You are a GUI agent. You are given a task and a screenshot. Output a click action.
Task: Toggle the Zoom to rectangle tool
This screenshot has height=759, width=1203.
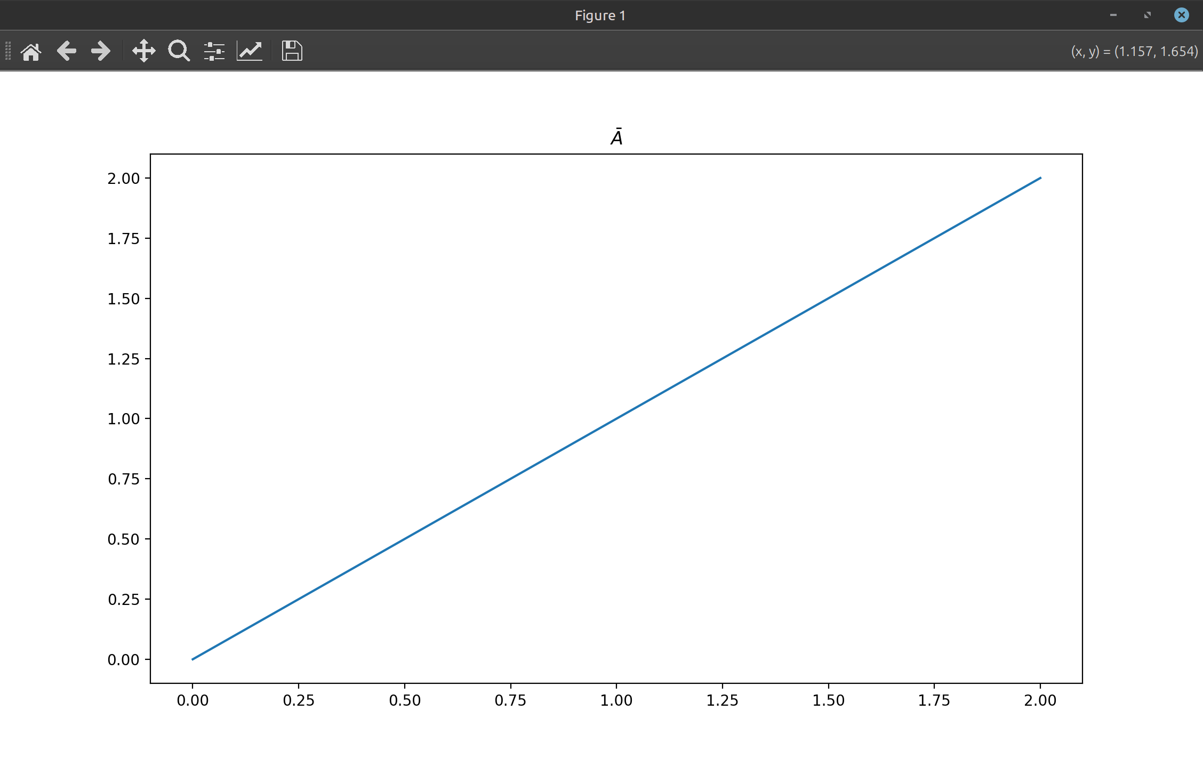coord(179,51)
